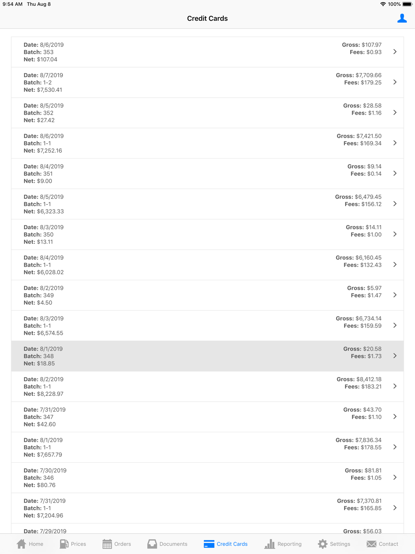Open the entry with net $6,323.33
Screen dimensions: 415x554
207,204
